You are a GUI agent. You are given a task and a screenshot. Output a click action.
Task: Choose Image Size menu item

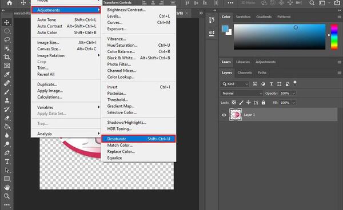coord(66,43)
